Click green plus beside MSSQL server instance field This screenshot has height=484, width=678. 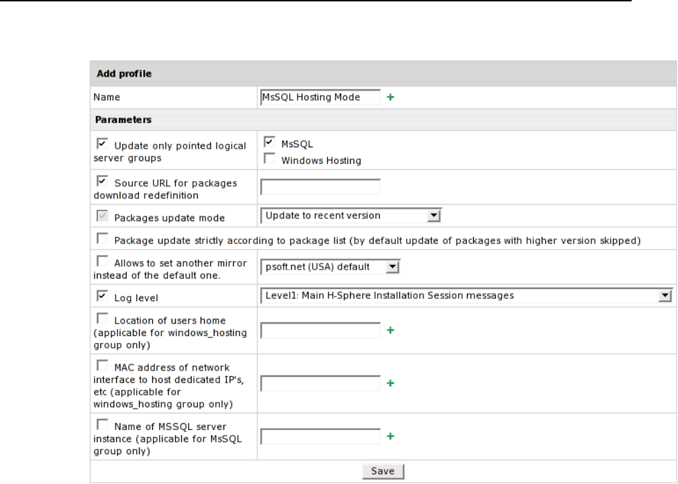tap(390, 436)
